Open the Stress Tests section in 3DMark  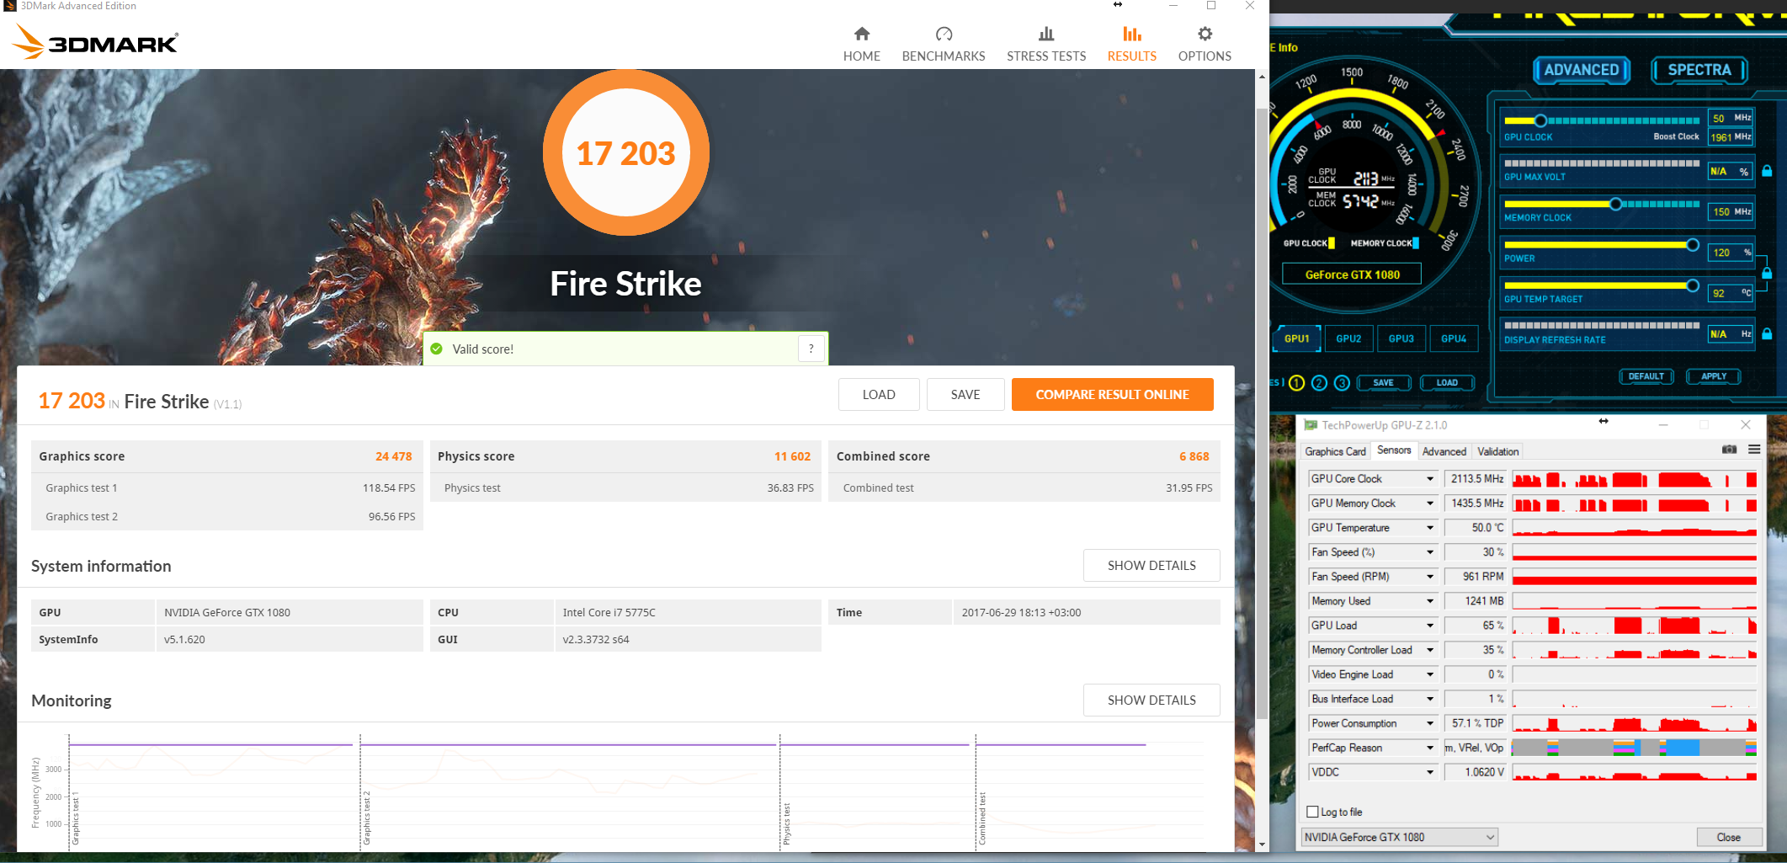(1046, 44)
